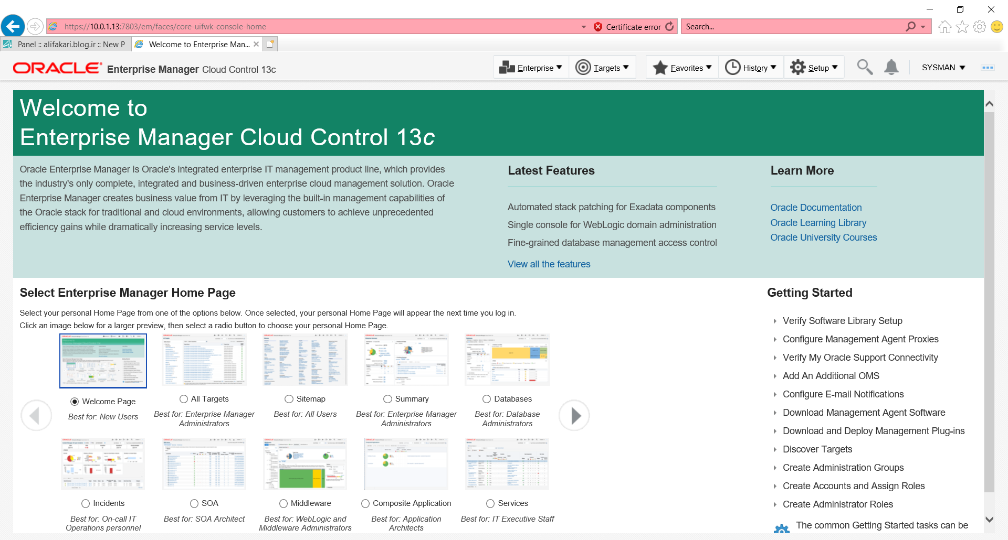The image size is (1008, 540).
Task: Select the Services radio button
Action: tap(490, 503)
